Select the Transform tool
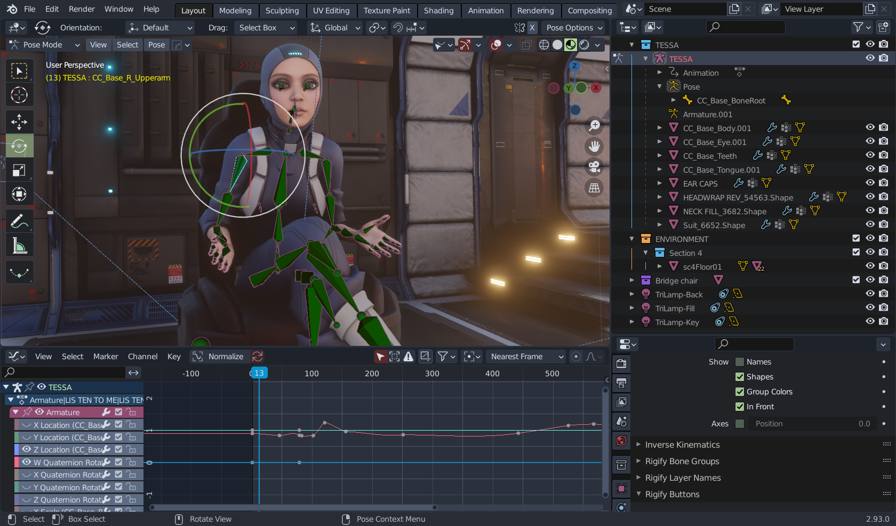896x526 pixels. tap(19, 194)
